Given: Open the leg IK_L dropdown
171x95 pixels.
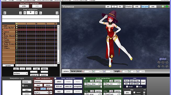Looking at the screenshot, I should click(x=41, y=93).
